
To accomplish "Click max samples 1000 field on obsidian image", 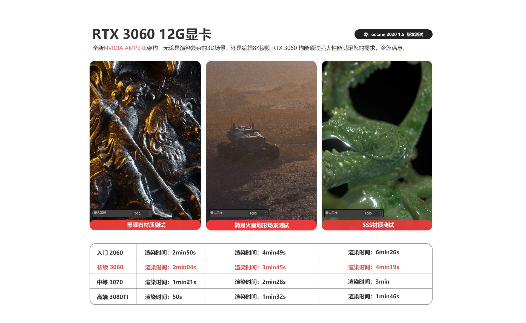I will (142, 213).
